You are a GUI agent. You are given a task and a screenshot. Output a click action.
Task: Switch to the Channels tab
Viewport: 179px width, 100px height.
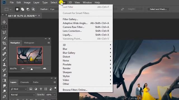point(25,82)
